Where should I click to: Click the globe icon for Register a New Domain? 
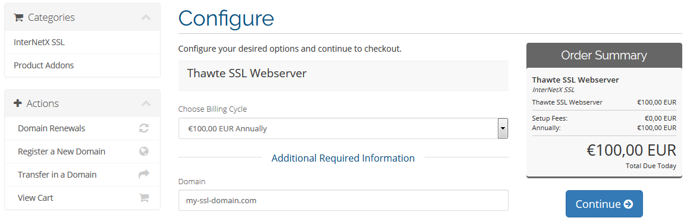pyautogui.click(x=144, y=152)
